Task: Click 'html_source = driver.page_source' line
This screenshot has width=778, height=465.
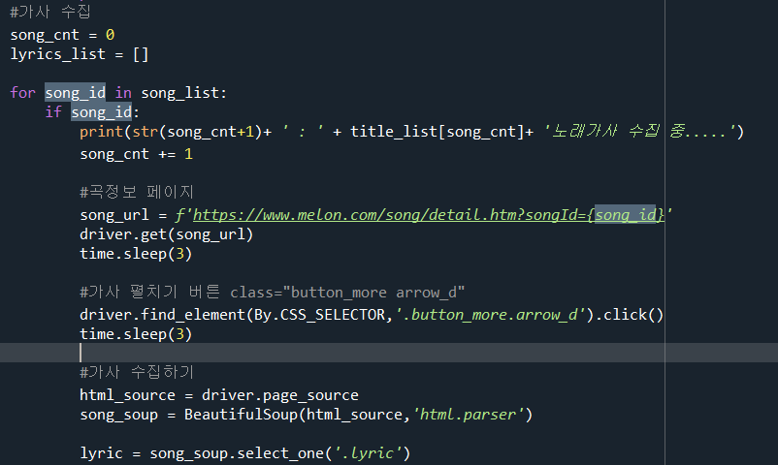Action: (219, 394)
